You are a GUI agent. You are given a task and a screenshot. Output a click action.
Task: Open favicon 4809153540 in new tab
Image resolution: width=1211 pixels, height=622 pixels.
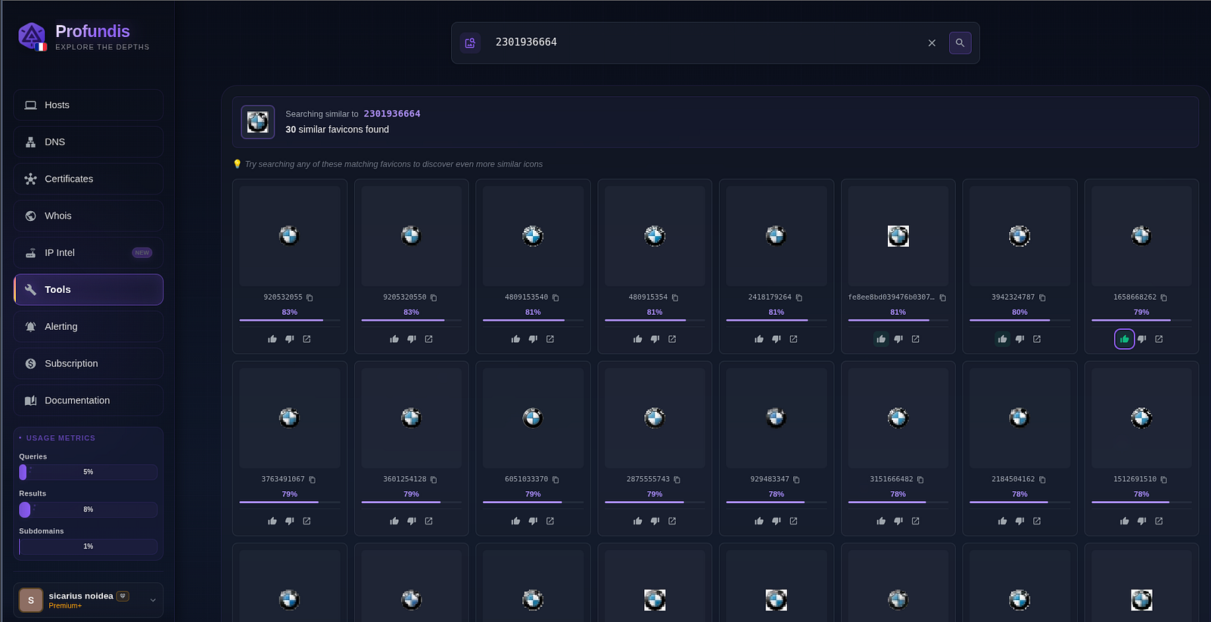click(550, 339)
